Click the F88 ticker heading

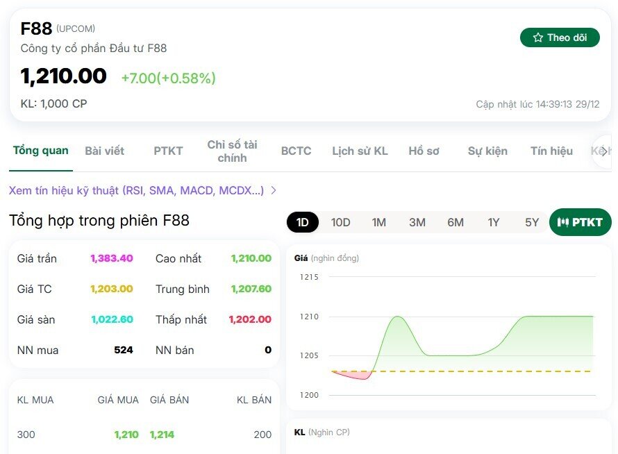[36, 28]
